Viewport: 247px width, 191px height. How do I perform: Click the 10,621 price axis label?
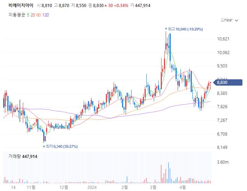click(223, 39)
